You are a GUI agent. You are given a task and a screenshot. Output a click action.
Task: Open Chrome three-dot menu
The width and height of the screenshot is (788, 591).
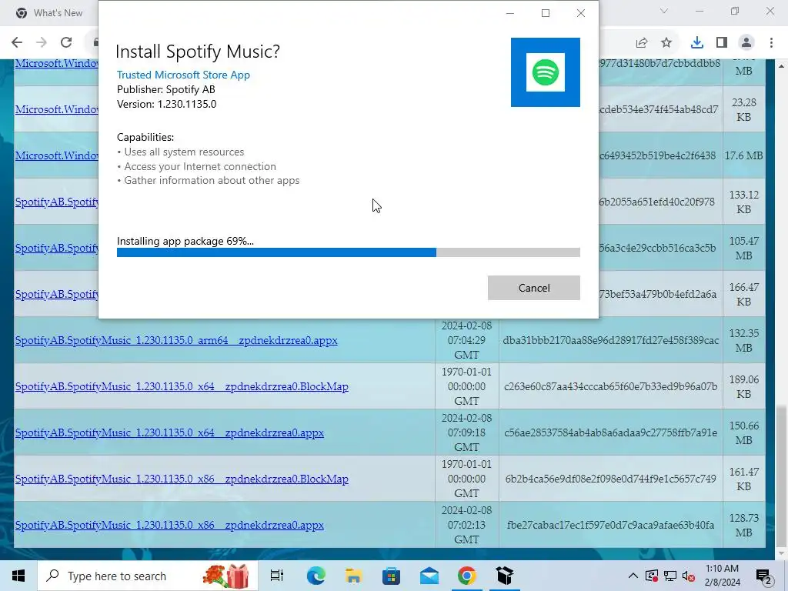click(x=771, y=43)
